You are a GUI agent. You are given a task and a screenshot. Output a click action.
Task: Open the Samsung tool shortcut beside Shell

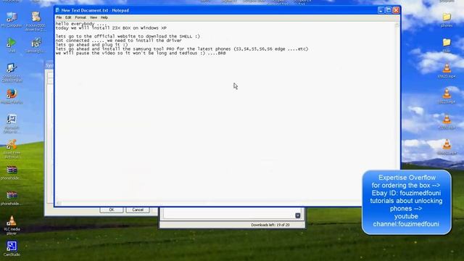point(36,45)
